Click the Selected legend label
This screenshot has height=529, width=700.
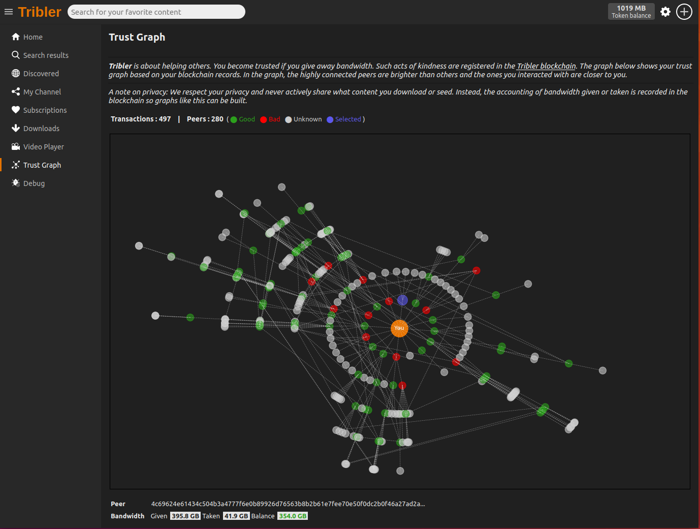[348, 119]
